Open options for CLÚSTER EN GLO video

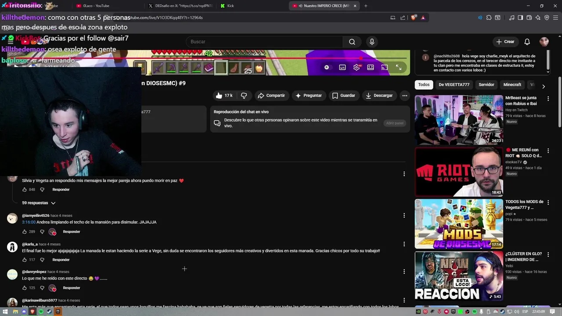548,255
